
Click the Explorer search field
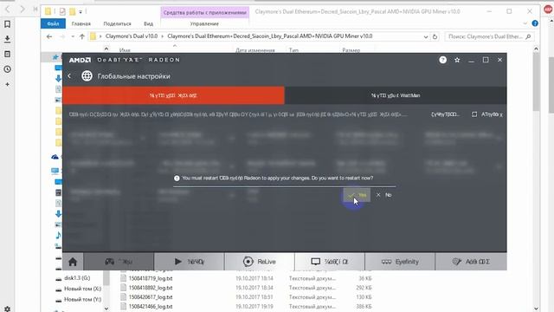click(489, 36)
